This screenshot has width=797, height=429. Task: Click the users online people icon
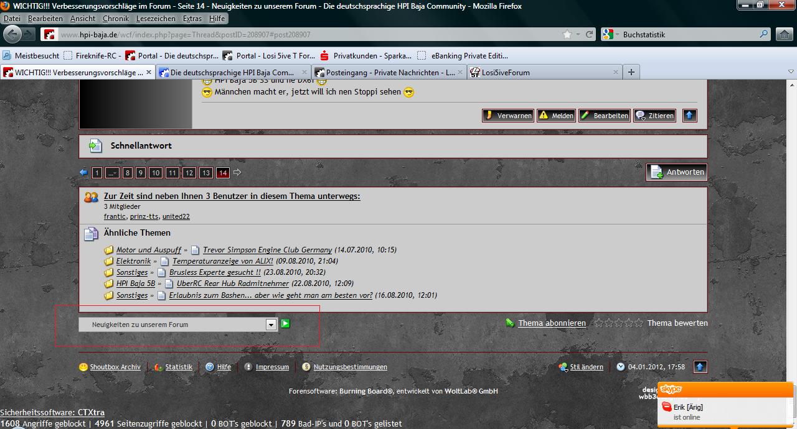click(91, 197)
